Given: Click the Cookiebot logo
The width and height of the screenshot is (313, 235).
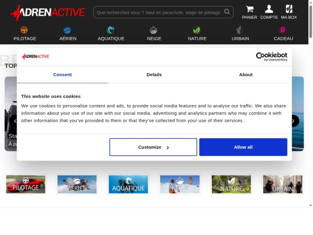Looking at the screenshot, I should click(272, 56).
